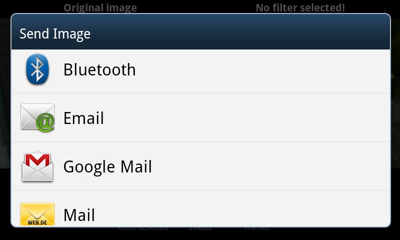Image resolution: width=400 pixels, height=240 pixels.
Task: Send image via Bluetooth label
Action: (99, 69)
